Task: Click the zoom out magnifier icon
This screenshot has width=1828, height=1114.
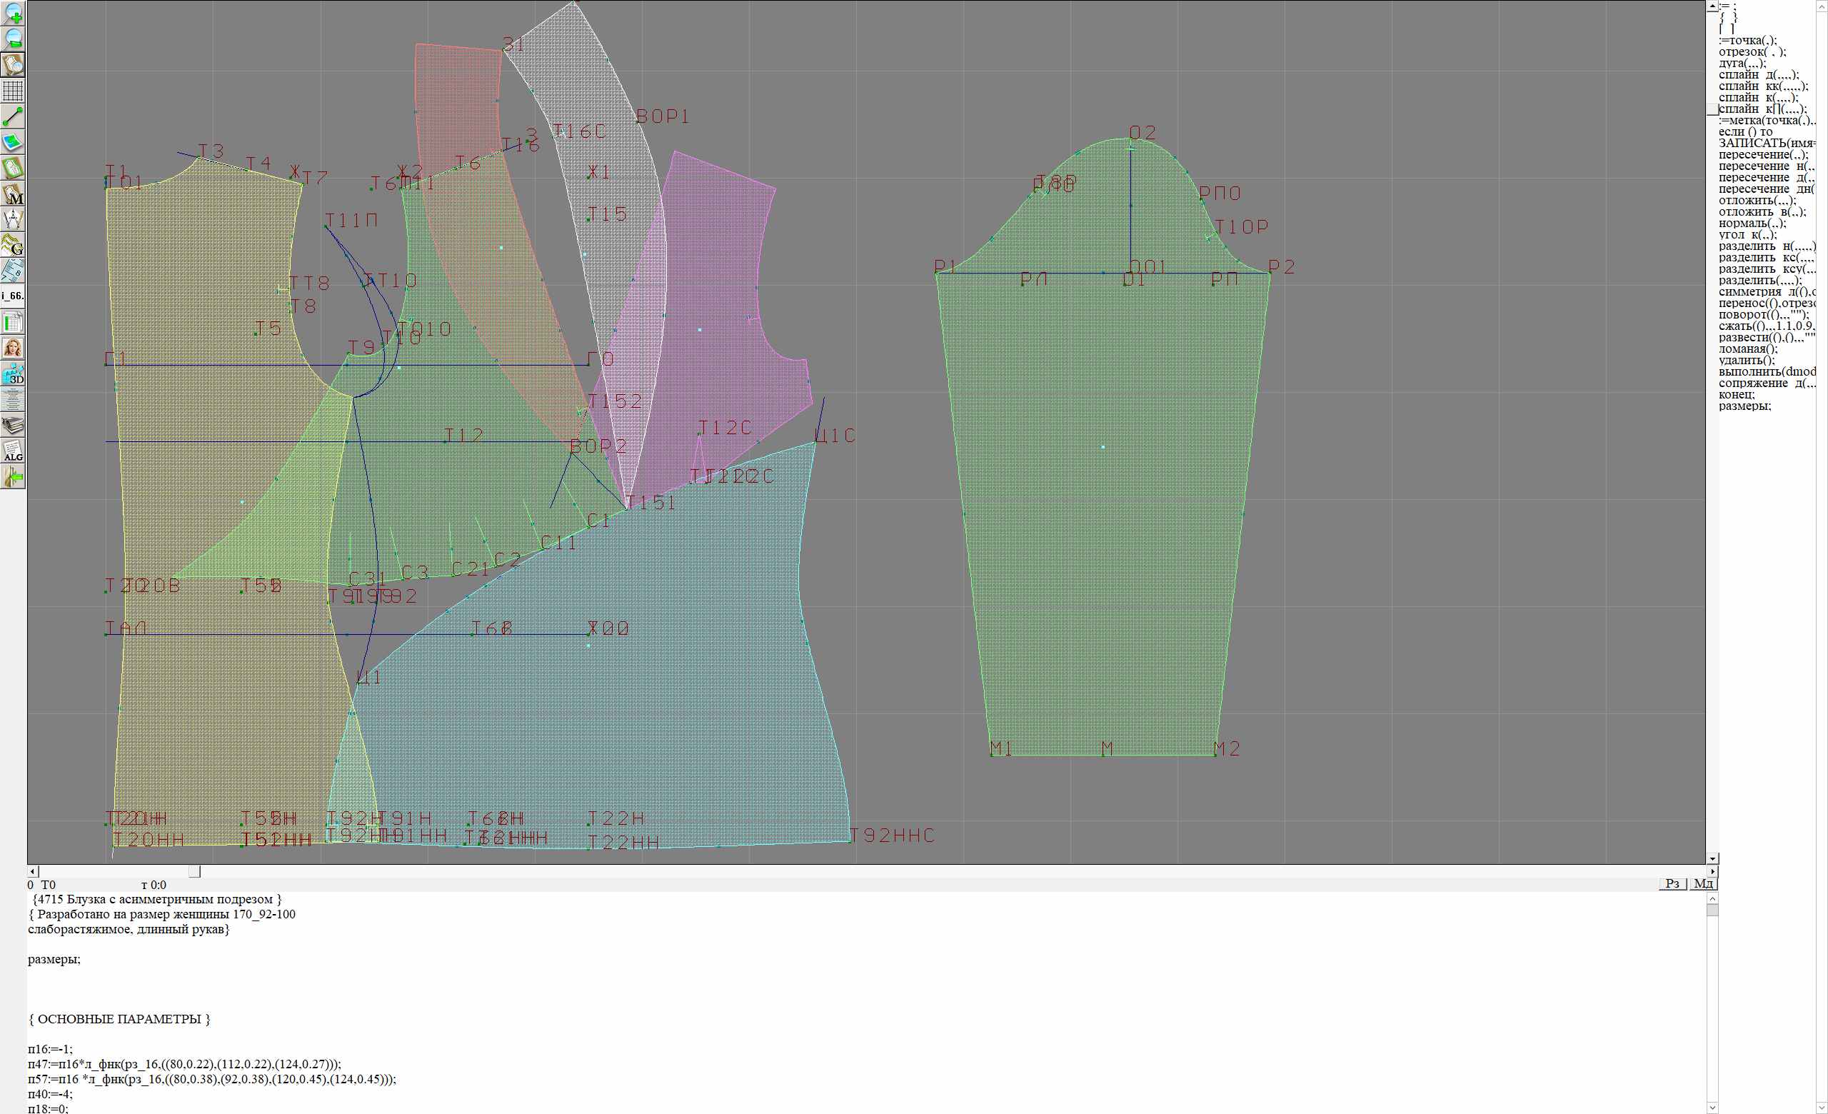Action: [x=13, y=39]
